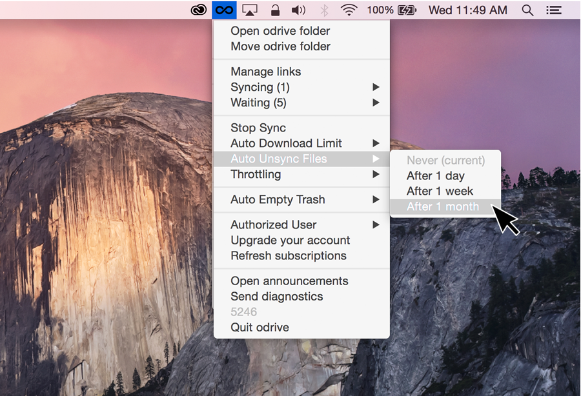This screenshot has width=581, height=396.
Task: Choose Open odrive folder
Action: tap(301, 31)
